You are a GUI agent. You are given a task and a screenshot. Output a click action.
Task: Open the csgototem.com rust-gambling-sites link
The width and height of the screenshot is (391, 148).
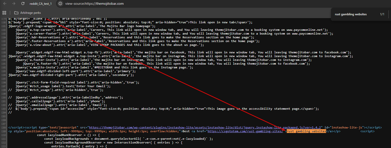pyautogui.click(x=245, y=131)
